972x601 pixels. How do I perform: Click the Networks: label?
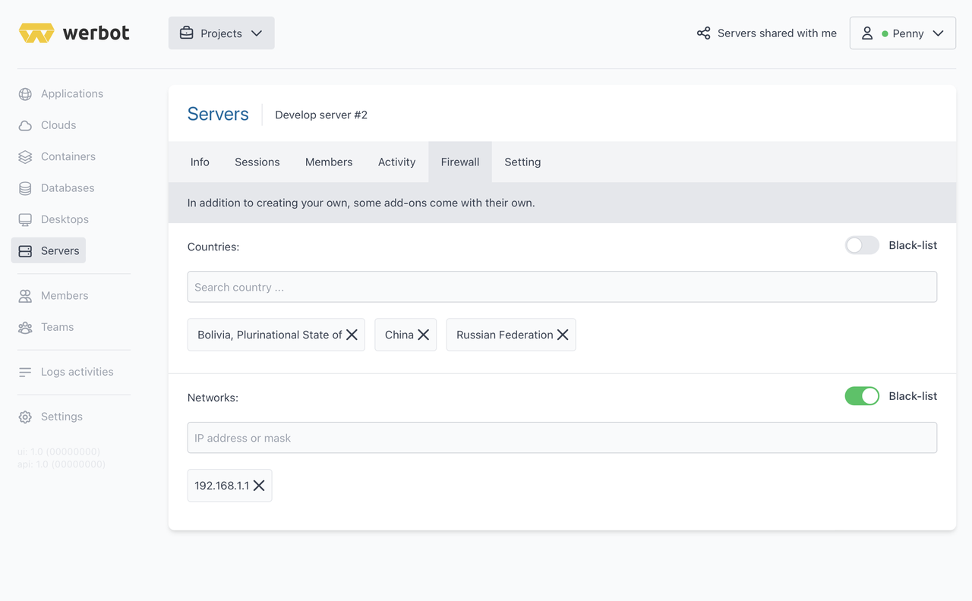tap(213, 398)
